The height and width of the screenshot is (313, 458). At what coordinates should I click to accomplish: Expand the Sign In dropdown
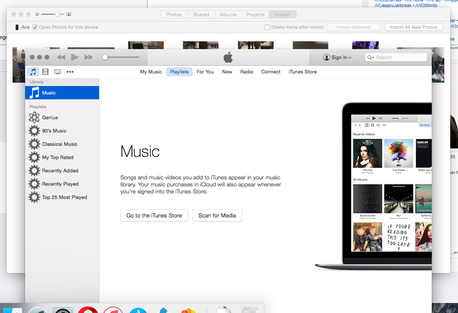(x=337, y=57)
